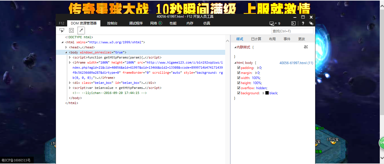Screen dimensions: 384x164
Task: Click the 性能 panel label
Action: [x=173, y=23]
